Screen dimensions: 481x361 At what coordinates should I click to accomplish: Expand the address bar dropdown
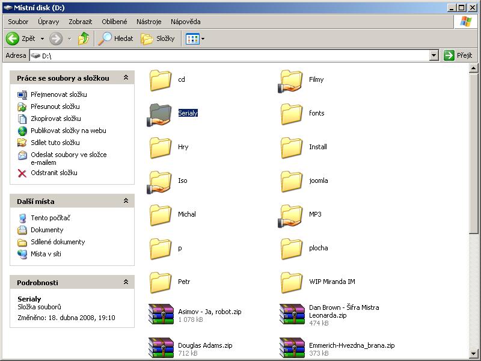[x=434, y=55]
